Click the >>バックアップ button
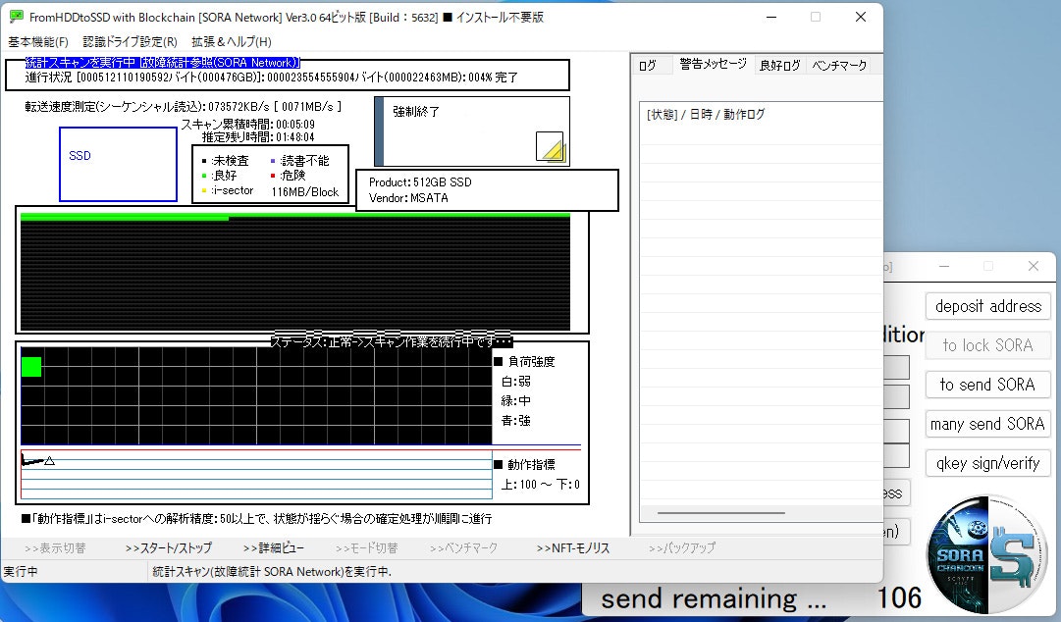 tap(681, 548)
